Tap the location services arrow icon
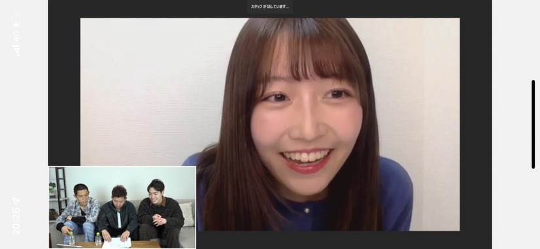540x249 pixels. [16, 201]
